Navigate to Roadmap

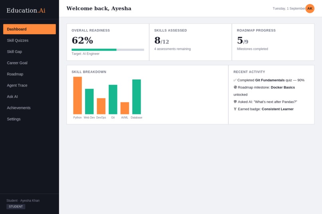pos(30,74)
